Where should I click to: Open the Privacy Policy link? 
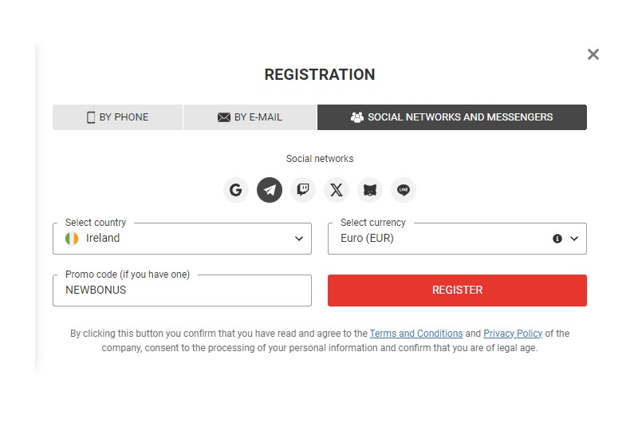pos(513,334)
